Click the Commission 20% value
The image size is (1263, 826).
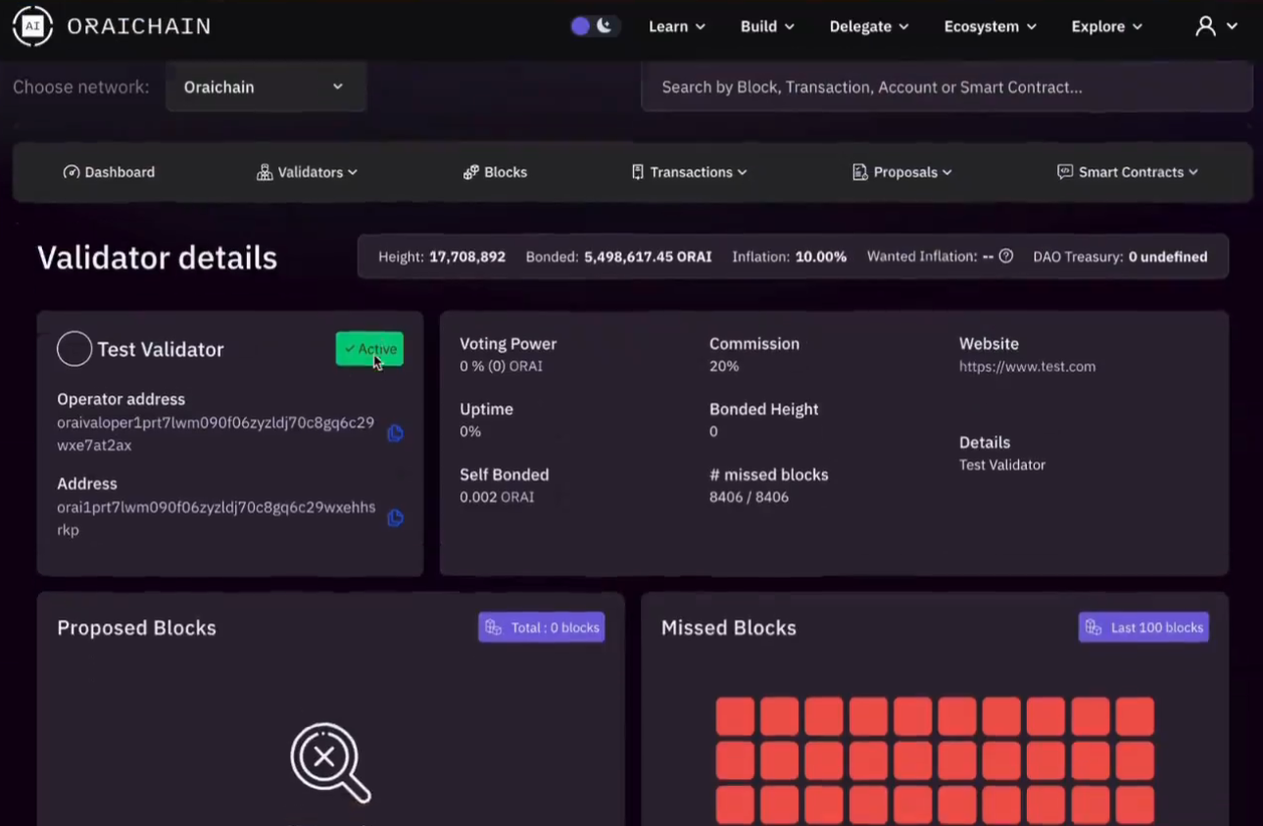click(x=724, y=366)
